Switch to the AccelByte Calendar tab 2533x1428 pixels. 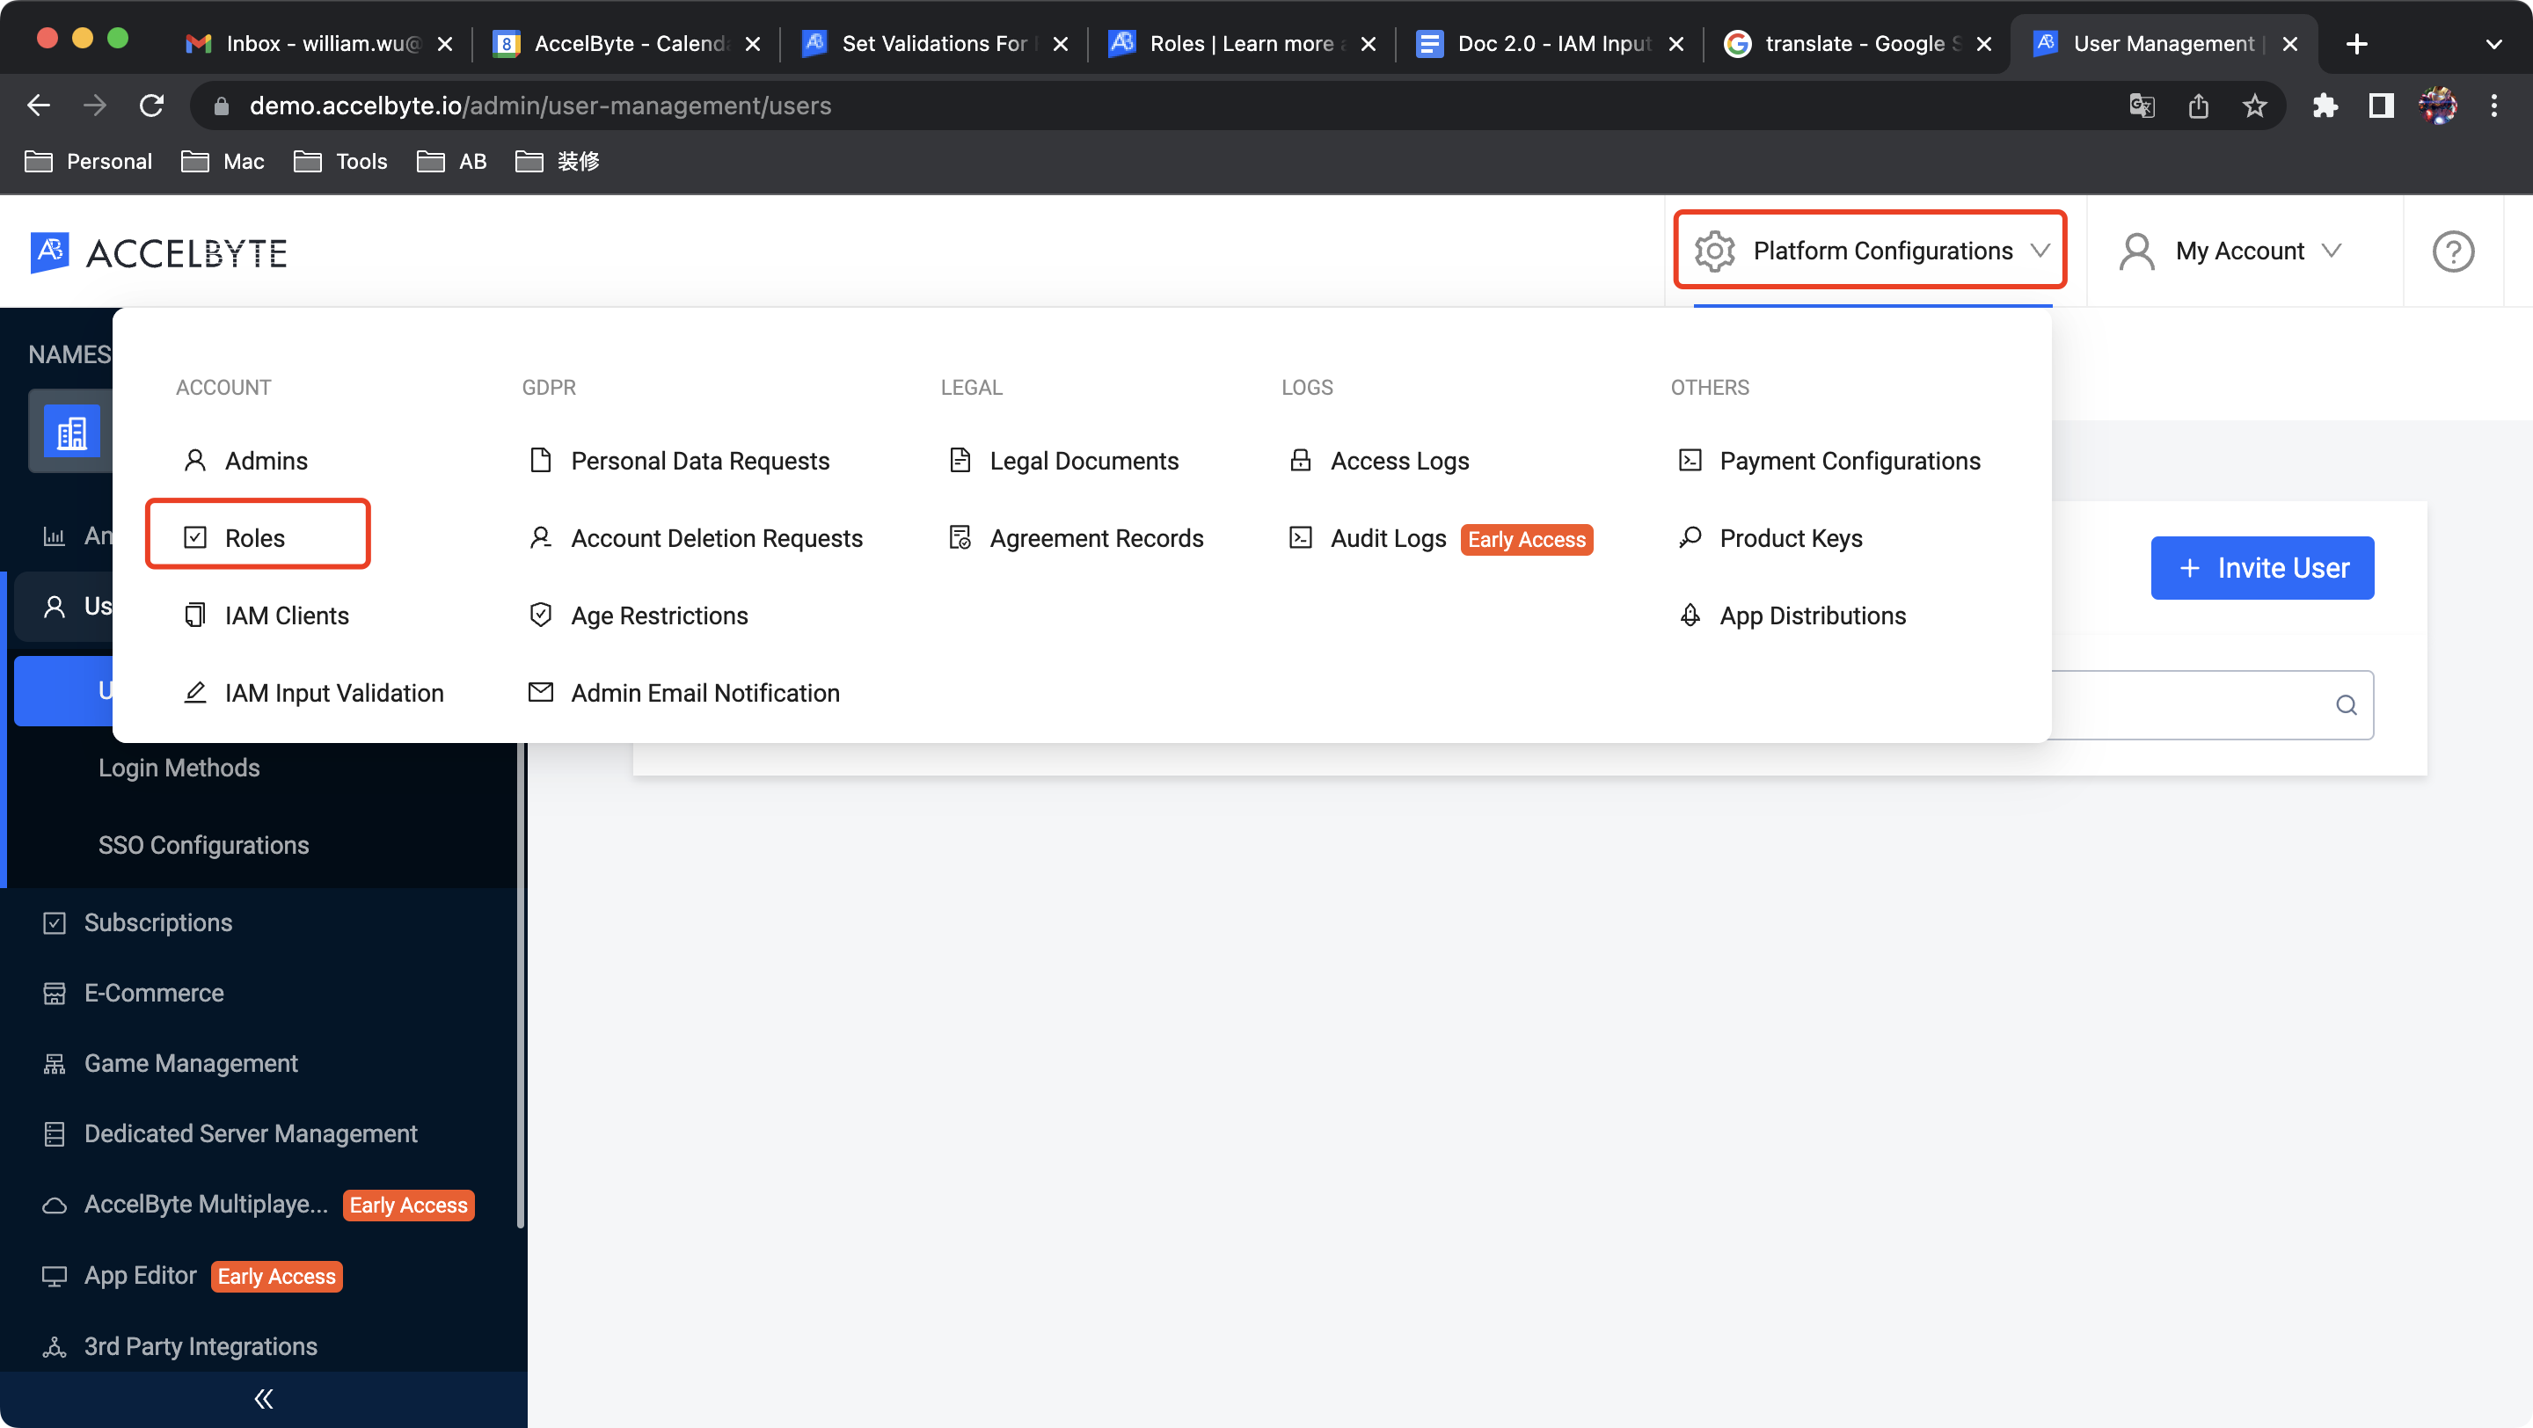pos(627,43)
